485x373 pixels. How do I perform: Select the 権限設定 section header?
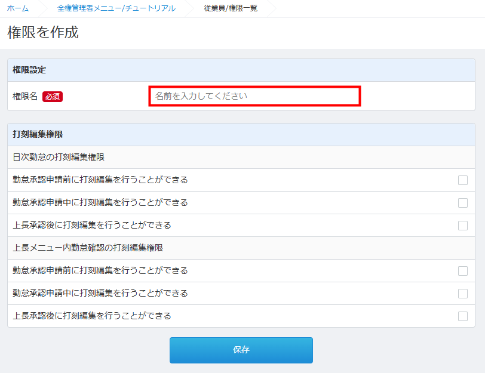(x=30, y=70)
